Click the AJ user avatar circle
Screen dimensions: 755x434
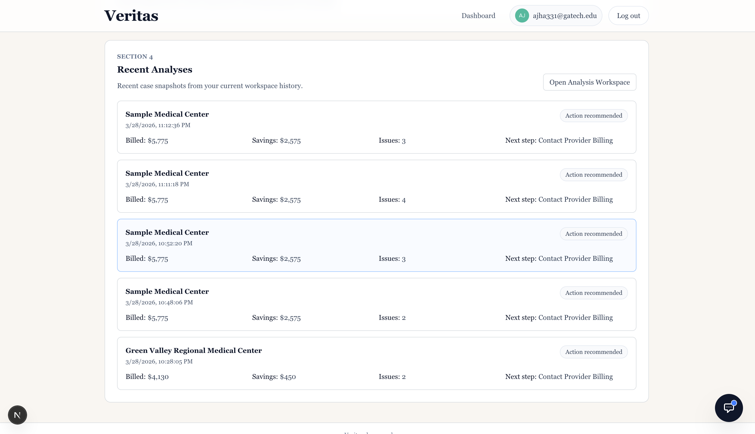(522, 16)
